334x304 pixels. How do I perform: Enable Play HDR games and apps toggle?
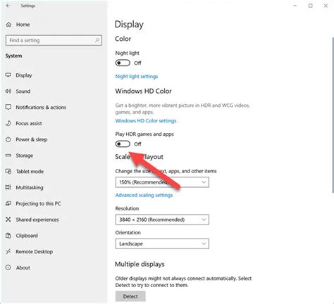tap(123, 144)
